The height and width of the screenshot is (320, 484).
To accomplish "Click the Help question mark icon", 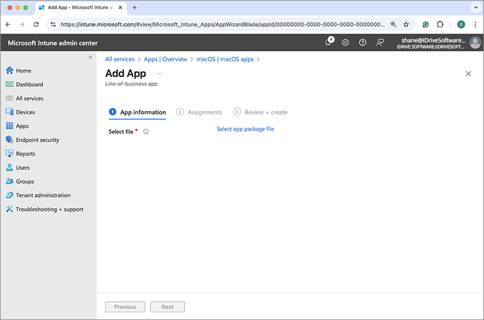I will click(362, 43).
